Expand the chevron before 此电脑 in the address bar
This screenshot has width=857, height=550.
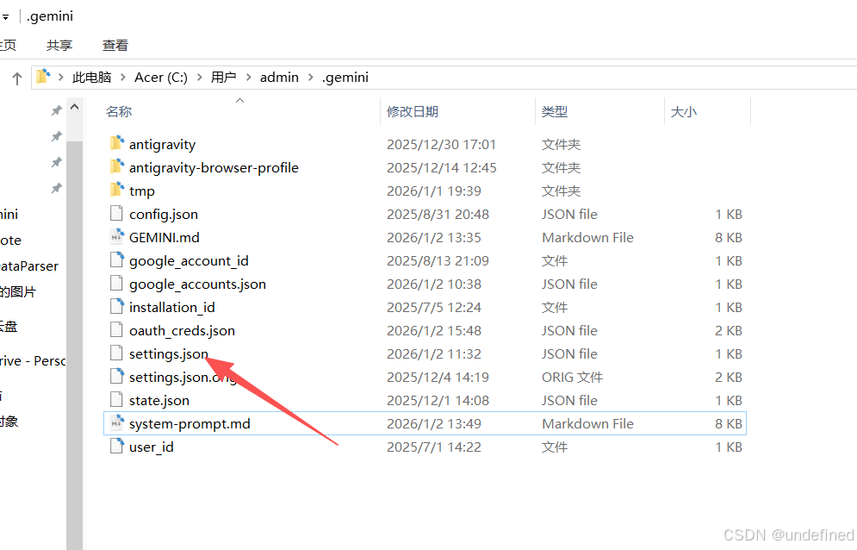60,78
